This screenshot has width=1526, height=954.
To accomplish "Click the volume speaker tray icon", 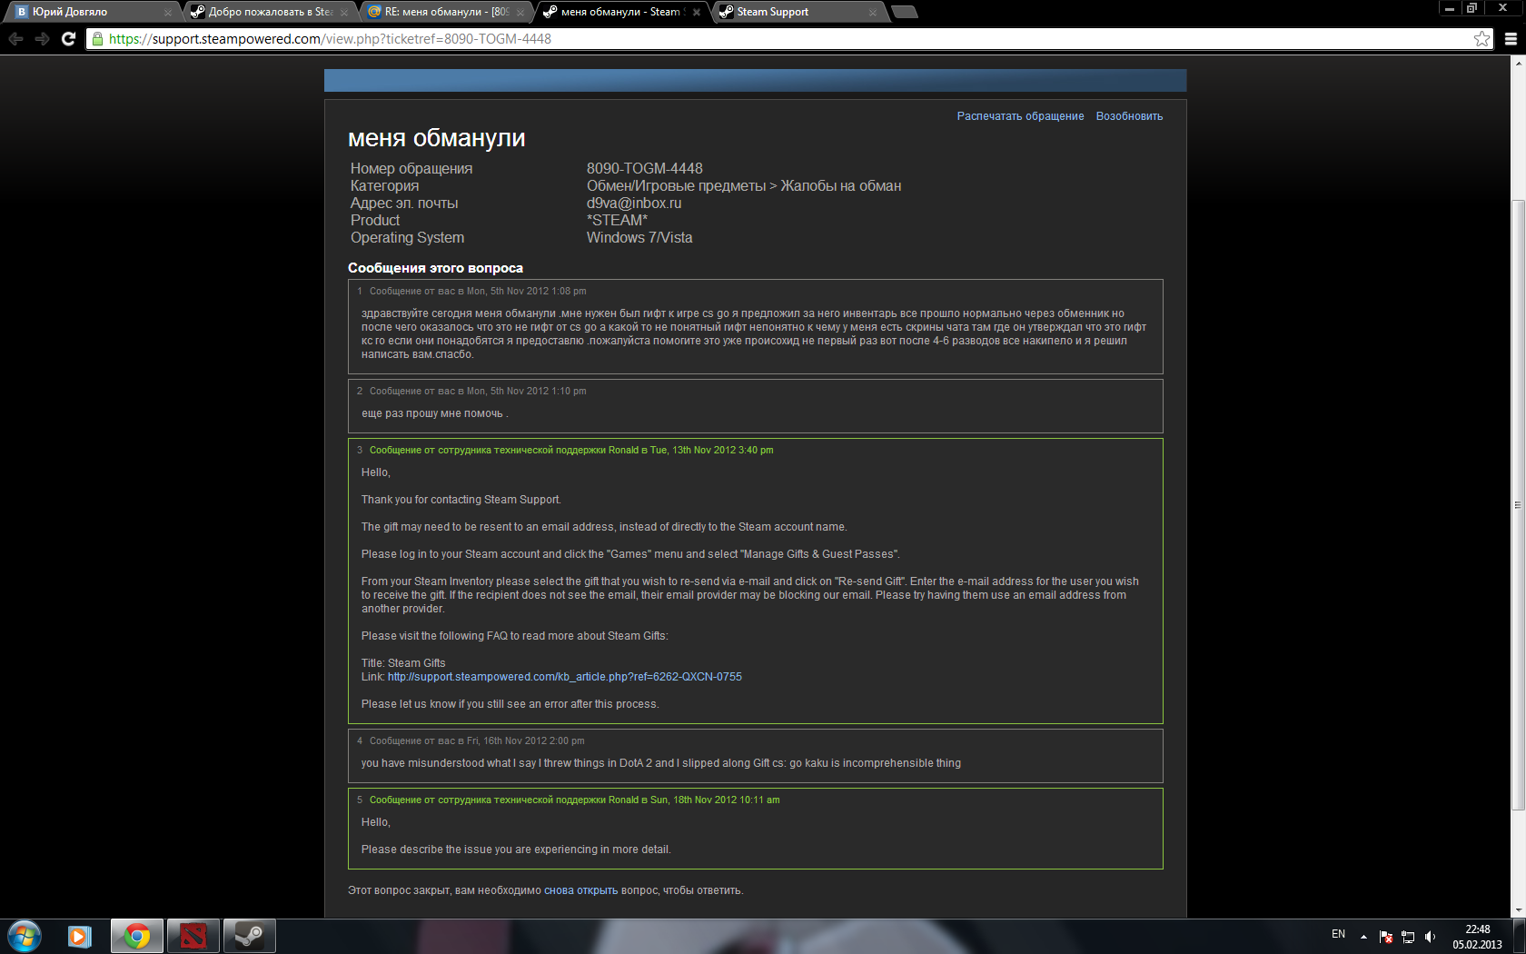I will pyautogui.click(x=1431, y=937).
